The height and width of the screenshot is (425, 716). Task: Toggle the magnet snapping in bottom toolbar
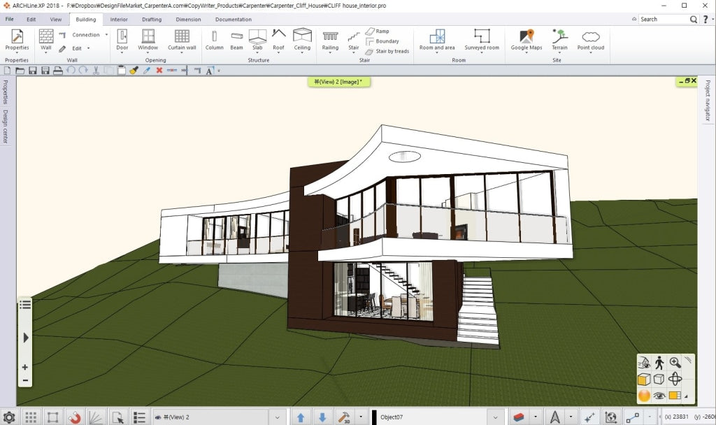click(x=75, y=417)
